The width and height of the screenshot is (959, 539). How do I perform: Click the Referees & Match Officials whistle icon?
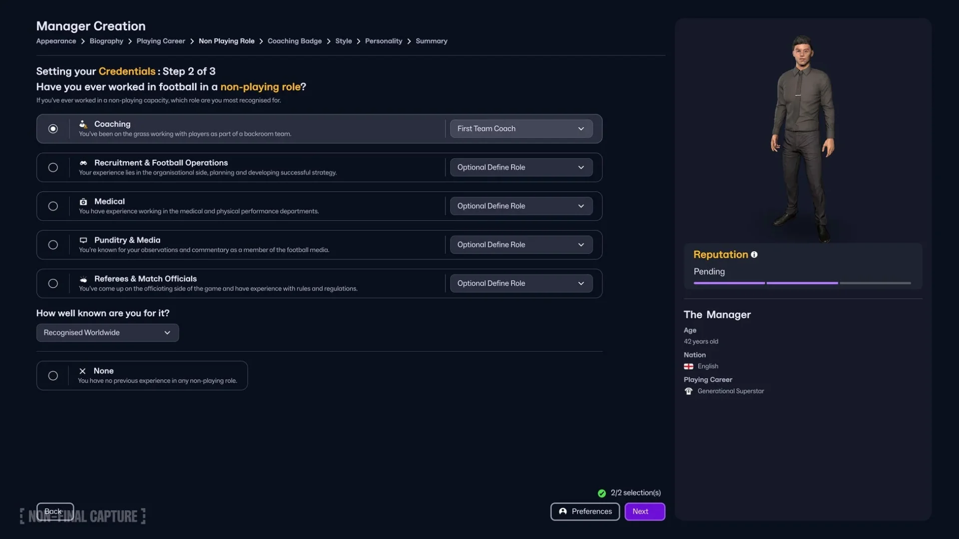pyautogui.click(x=83, y=279)
